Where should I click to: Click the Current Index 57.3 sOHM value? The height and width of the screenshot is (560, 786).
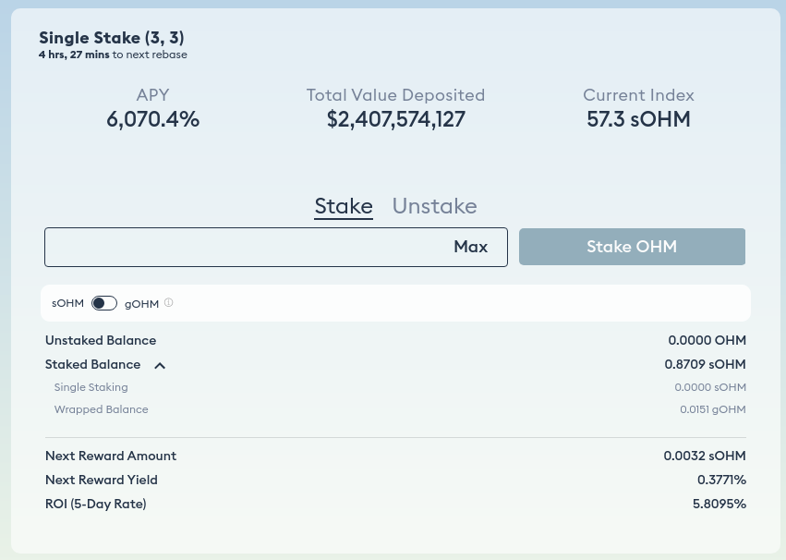tap(638, 119)
